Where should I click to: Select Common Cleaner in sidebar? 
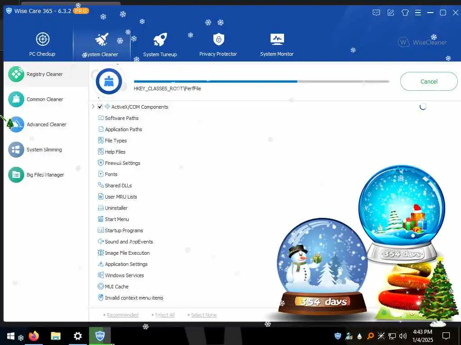(x=46, y=99)
